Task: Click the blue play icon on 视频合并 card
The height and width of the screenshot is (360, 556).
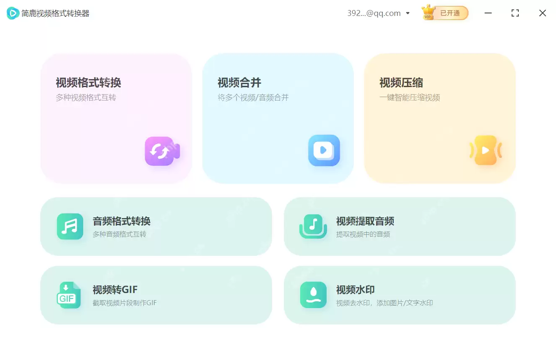Action: pyautogui.click(x=324, y=151)
